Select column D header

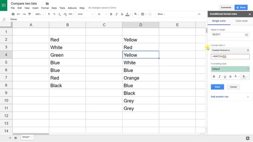click(x=141, y=25)
